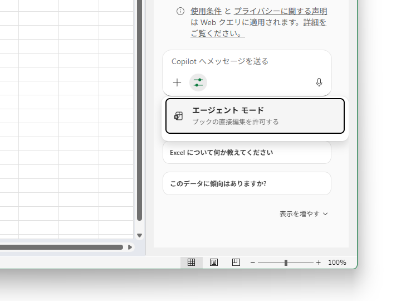Open the Copilot tools sliders icon

point(198,82)
